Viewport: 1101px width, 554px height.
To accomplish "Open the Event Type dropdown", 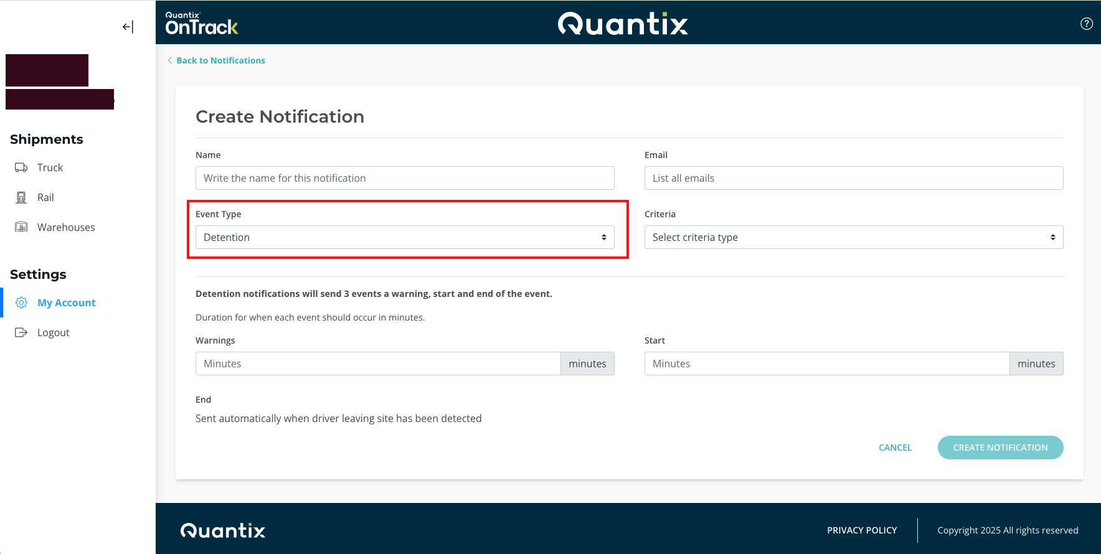I will pos(405,237).
